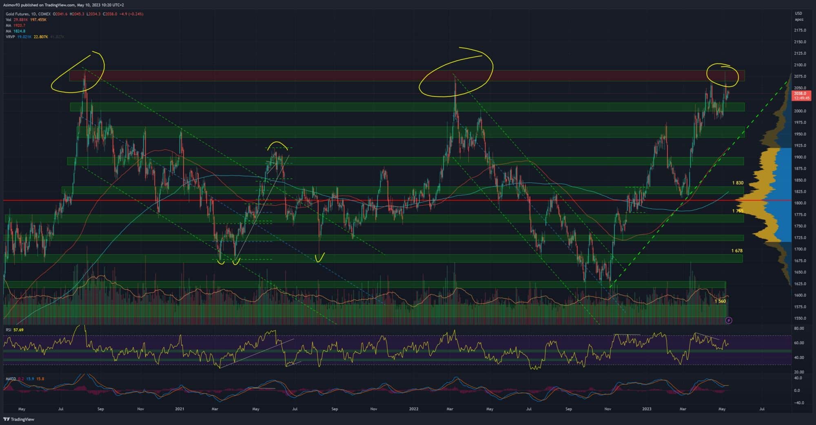Screen dimensions: 816x425
Task: Select the yellow arc drawn above the June 2021 top
Action: pos(278,145)
